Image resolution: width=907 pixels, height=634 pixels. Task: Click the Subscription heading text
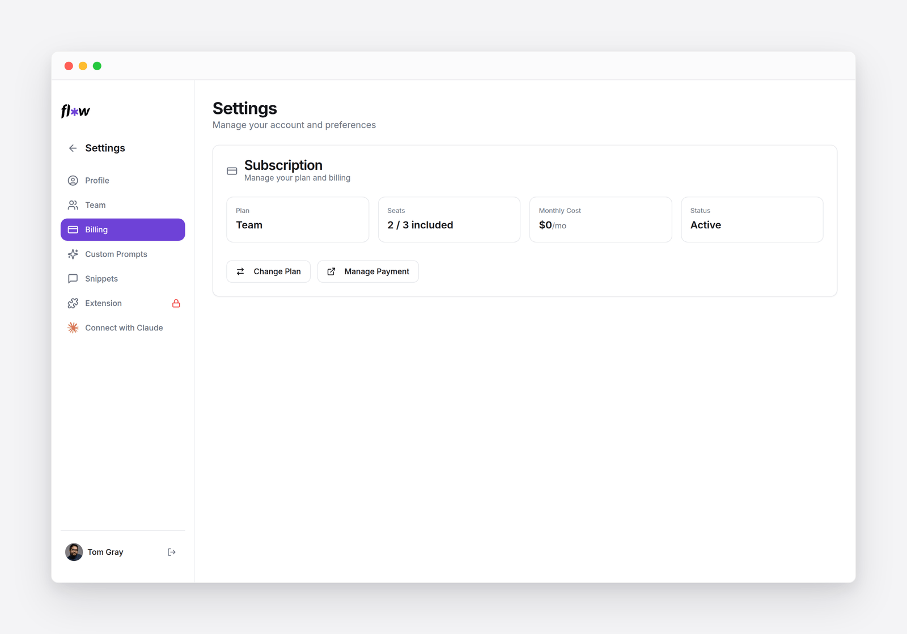point(283,165)
